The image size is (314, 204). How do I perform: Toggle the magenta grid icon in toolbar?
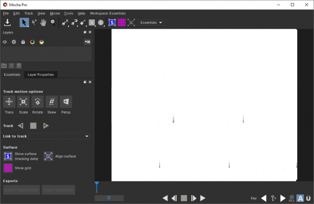point(121,22)
